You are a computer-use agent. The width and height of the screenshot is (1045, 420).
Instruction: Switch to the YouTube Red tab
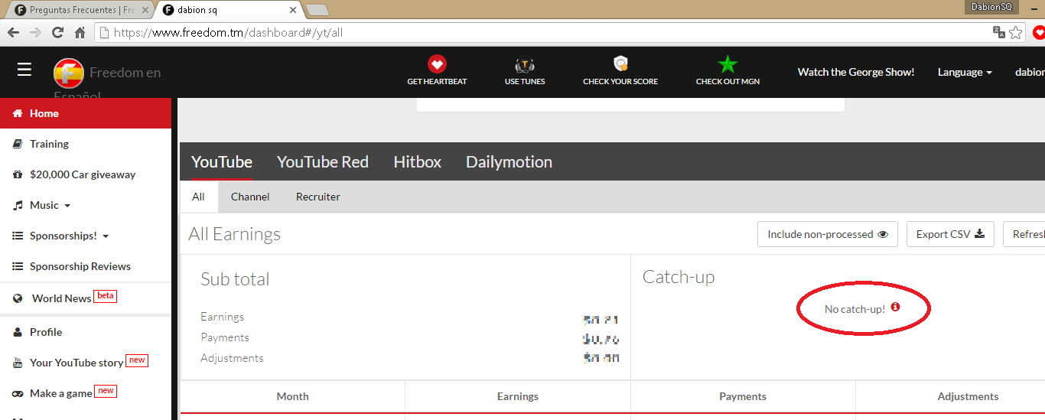point(322,162)
